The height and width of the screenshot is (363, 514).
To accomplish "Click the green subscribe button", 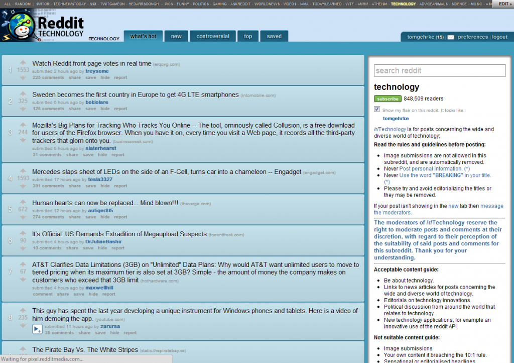I will 388,99.
